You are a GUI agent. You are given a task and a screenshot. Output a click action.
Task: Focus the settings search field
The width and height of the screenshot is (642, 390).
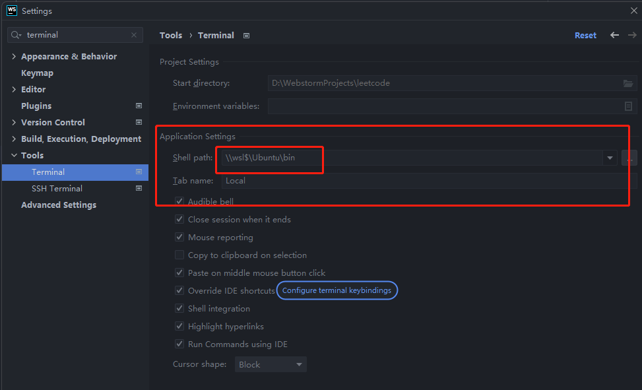75,35
